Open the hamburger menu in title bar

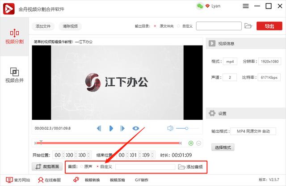click(x=246, y=6)
